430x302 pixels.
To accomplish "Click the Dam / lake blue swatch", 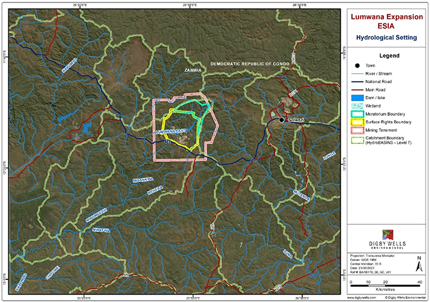I will point(358,98).
